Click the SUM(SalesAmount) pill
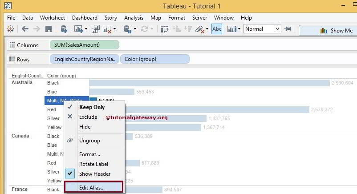Viewport: 357px width, 194px height. [x=85, y=45]
